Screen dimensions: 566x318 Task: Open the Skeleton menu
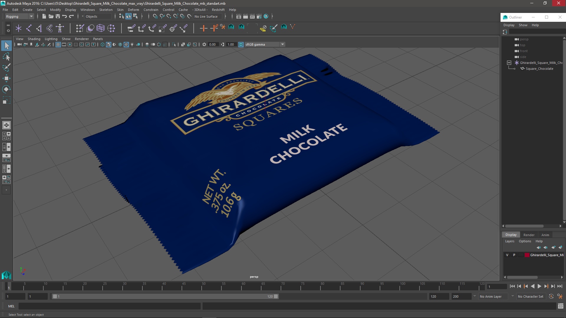[x=106, y=10]
